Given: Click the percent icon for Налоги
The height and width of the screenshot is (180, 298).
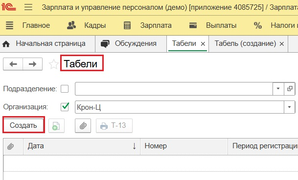Looking at the screenshot, I should coord(258,25).
